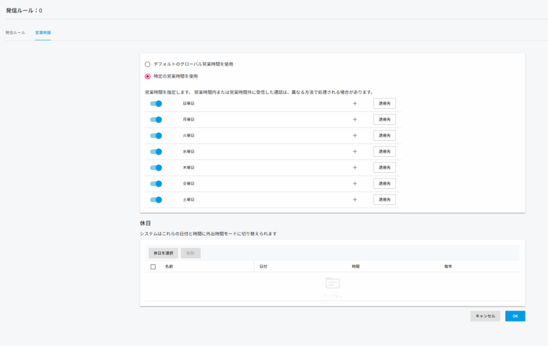The image size is (548, 346).
Task: Click the キャンセル button
Action: 485,316
